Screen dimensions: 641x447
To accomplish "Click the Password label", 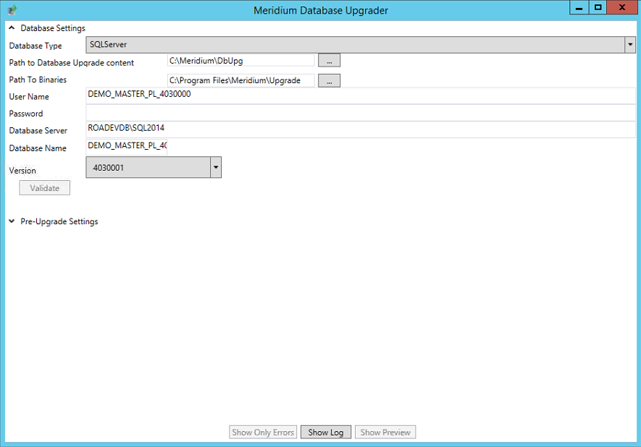I will point(26,114).
